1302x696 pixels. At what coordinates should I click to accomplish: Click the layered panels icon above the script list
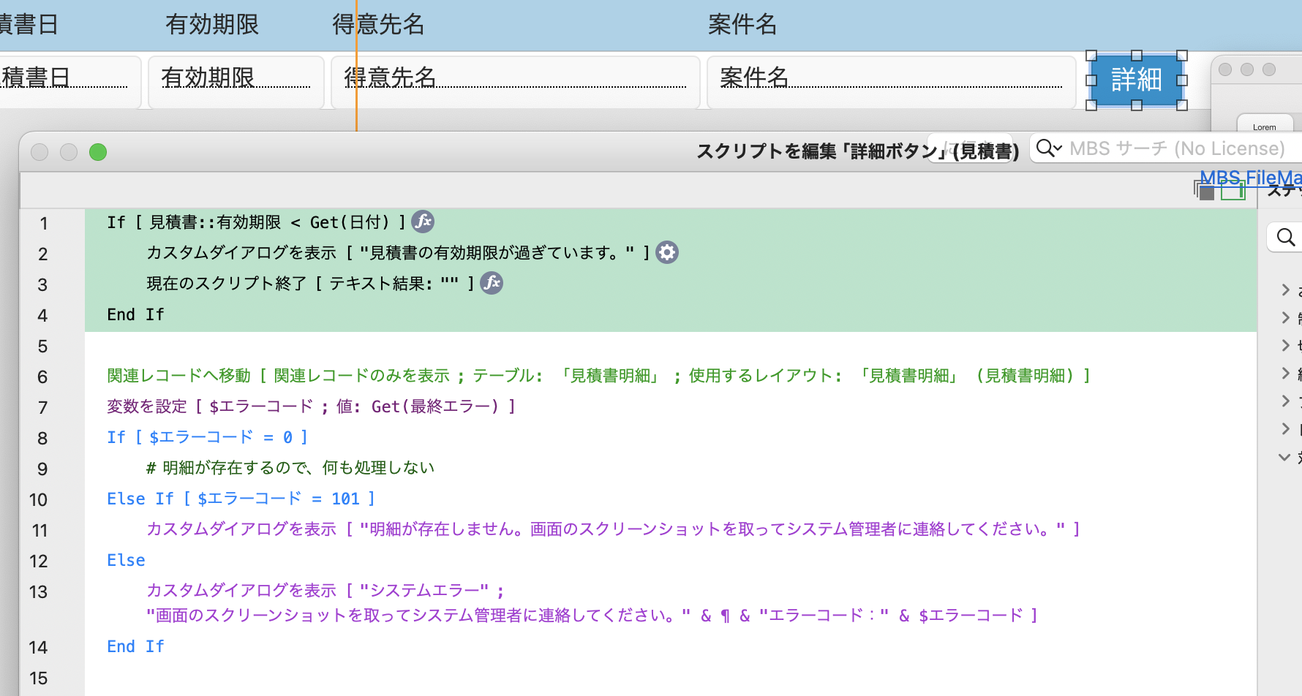coord(1206,189)
